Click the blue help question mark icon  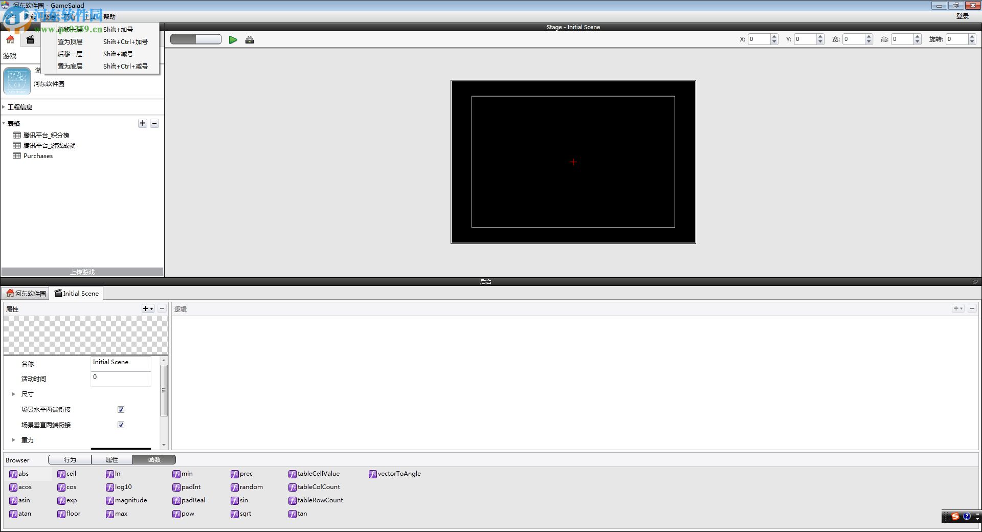point(967,516)
